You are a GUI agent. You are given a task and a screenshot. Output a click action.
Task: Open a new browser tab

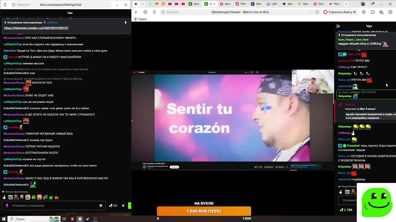click(x=346, y=4)
